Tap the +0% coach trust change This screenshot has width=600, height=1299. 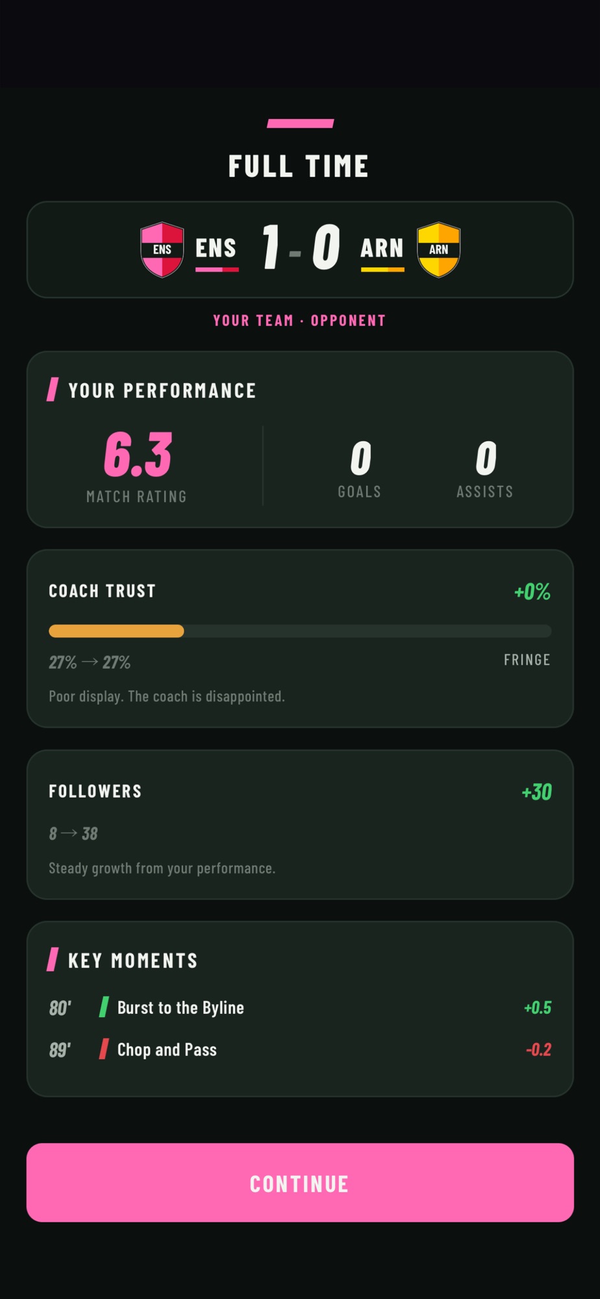click(532, 592)
